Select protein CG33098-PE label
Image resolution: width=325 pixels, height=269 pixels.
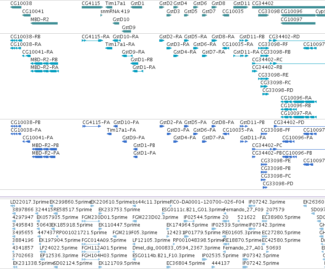click(x=276, y=161)
